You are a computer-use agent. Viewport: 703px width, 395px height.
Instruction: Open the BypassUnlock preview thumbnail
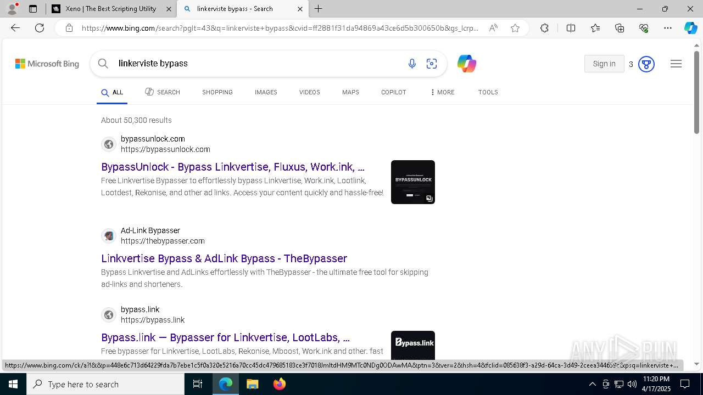coord(413,182)
